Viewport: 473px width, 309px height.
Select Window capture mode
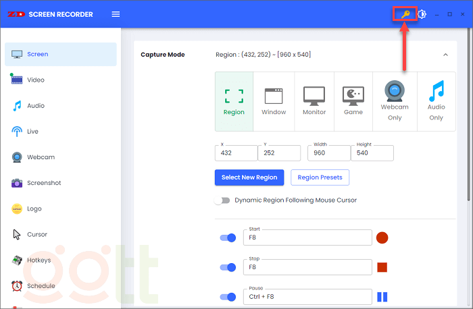point(274,101)
